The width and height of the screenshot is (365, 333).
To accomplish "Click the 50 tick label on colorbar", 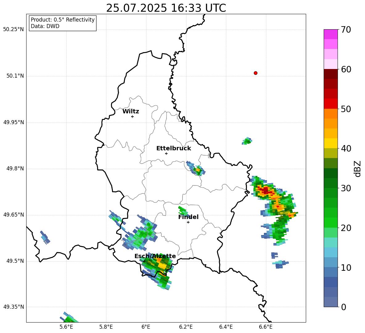I will (x=346, y=109).
